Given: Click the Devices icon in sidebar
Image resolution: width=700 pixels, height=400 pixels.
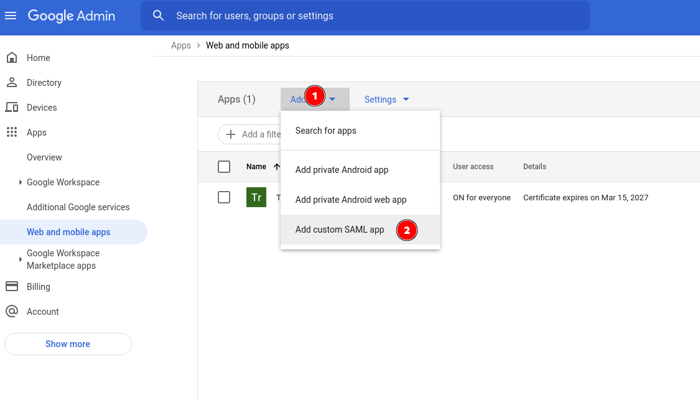Looking at the screenshot, I should pyautogui.click(x=11, y=108).
